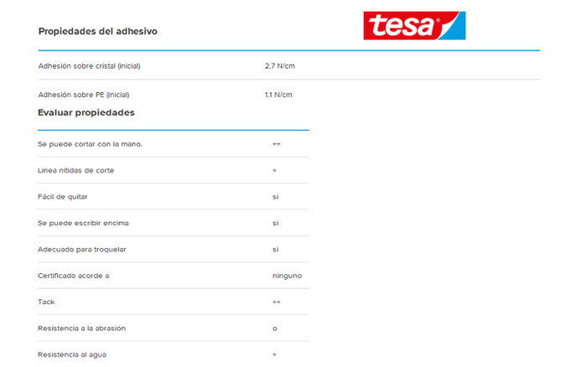
Task: Click the tesa logo
Action: tap(414, 25)
